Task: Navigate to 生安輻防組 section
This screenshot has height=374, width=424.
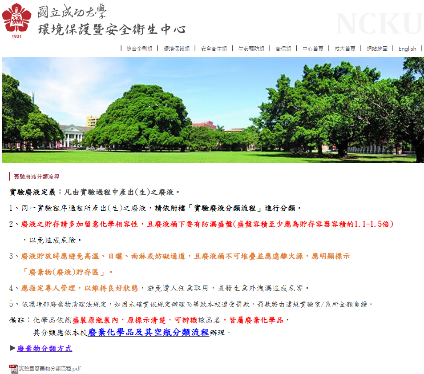Action: pyautogui.click(x=251, y=49)
